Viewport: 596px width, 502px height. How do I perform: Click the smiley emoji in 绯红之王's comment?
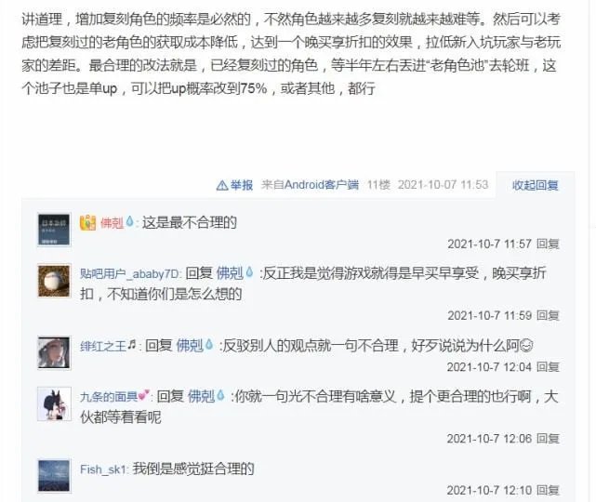[526, 346]
